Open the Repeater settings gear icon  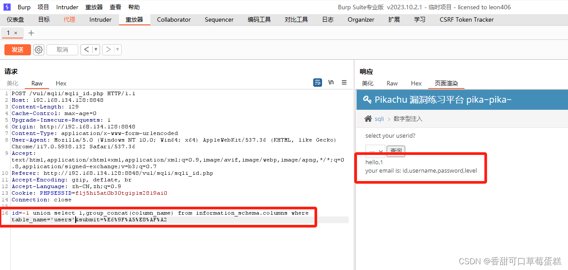[x=39, y=50]
